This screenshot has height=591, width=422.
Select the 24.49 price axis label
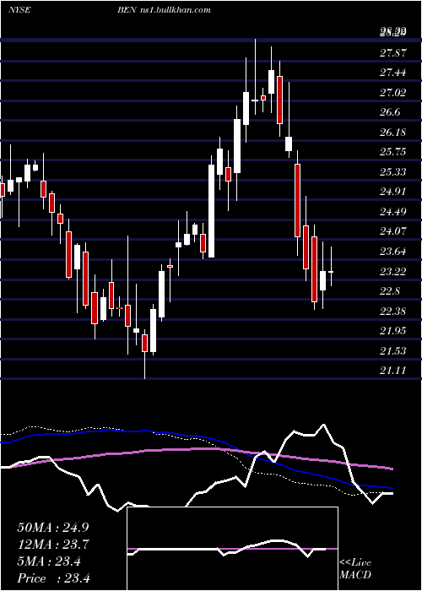pyautogui.click(x=393, y=212)
